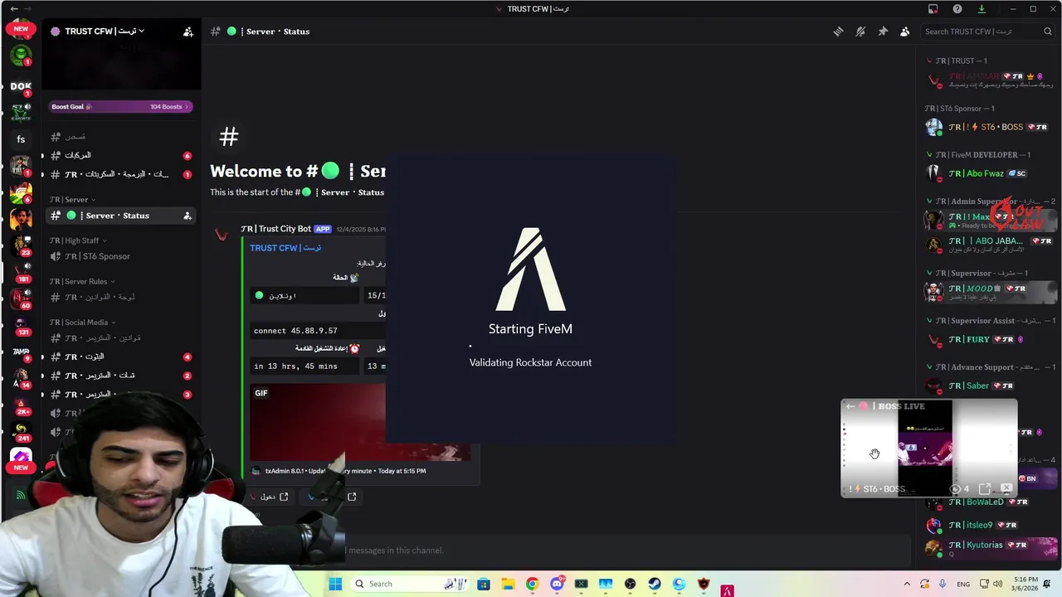Close the BOSS LIVE stream preview

coord(1006,489)
